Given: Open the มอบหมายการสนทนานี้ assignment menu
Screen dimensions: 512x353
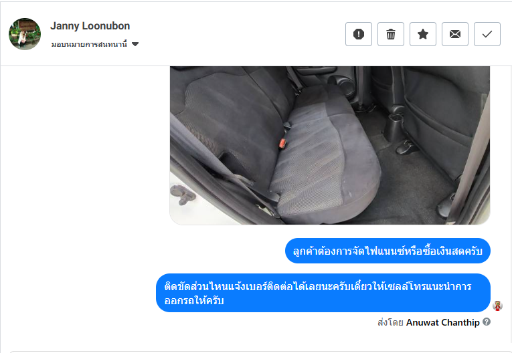Looking at the screenshot, I should pyautogui.click(x=89, y=44).
